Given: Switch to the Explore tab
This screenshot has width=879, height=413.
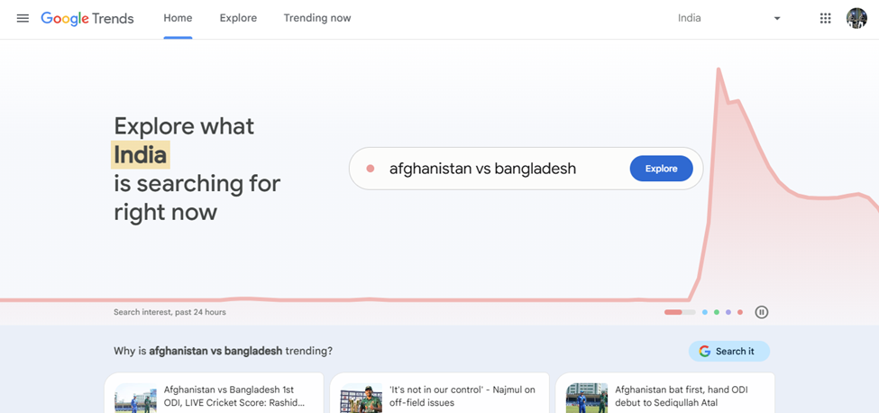Looking at the screenshot, I should pos(238,18).
